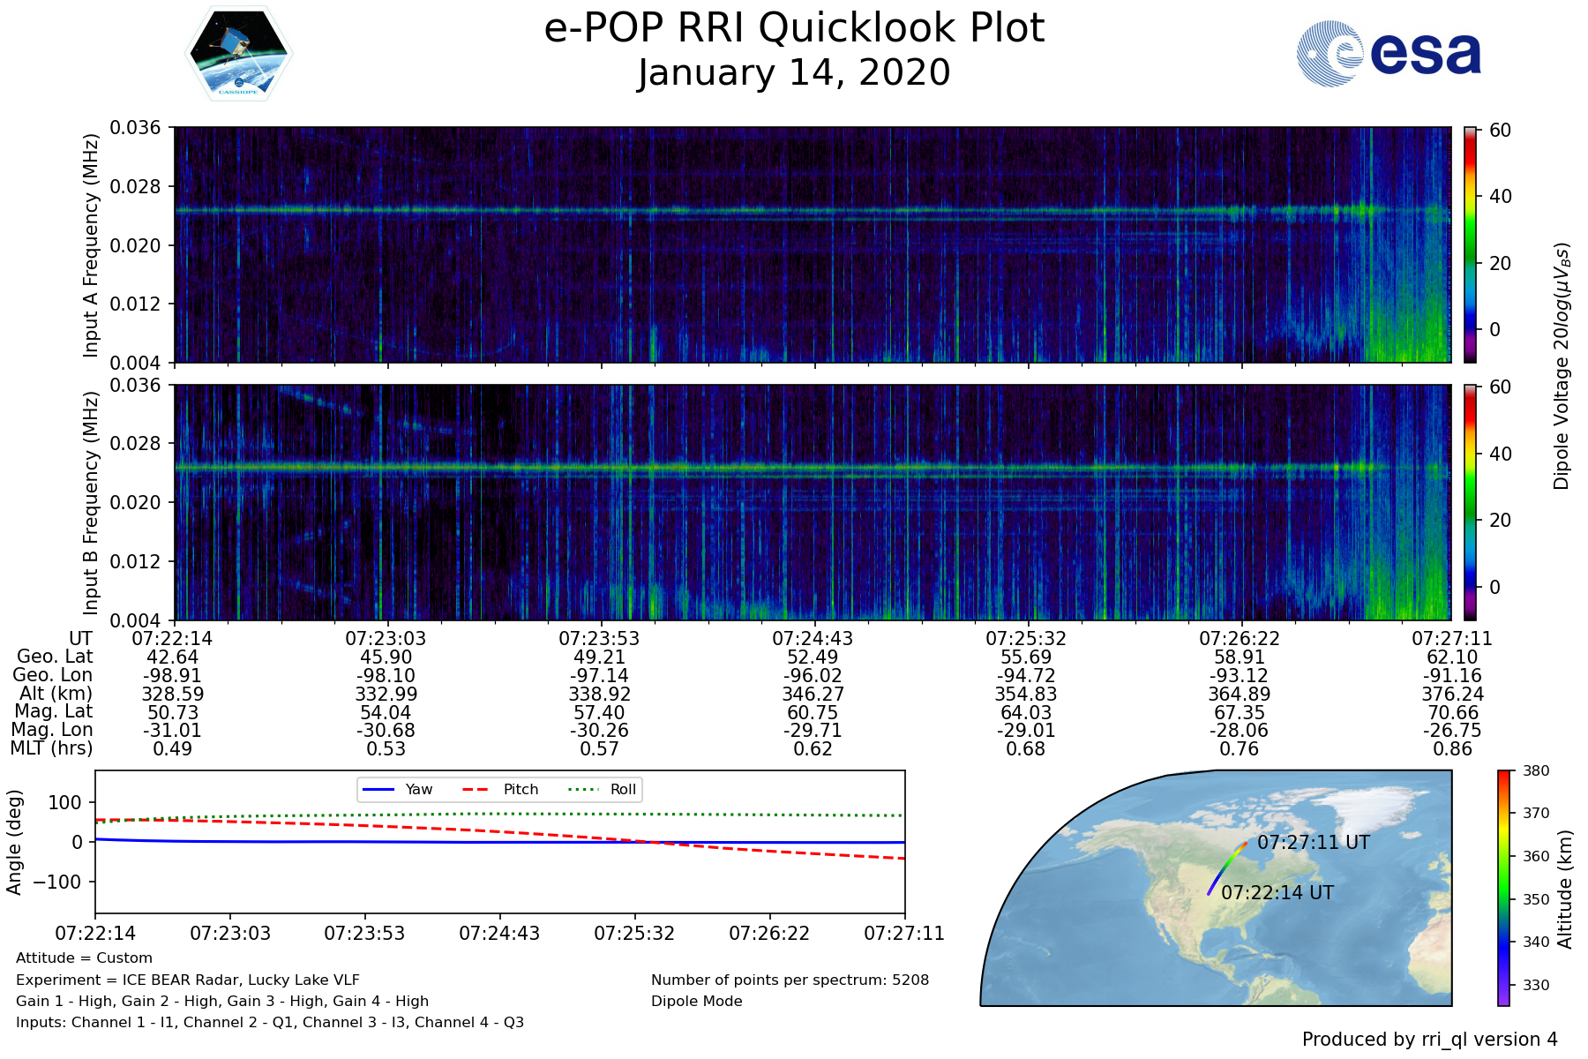Click the e-POP RRI Quicklook Plot title
Viewport: 1588px width, 1059px height.
(x=794, y=28)
